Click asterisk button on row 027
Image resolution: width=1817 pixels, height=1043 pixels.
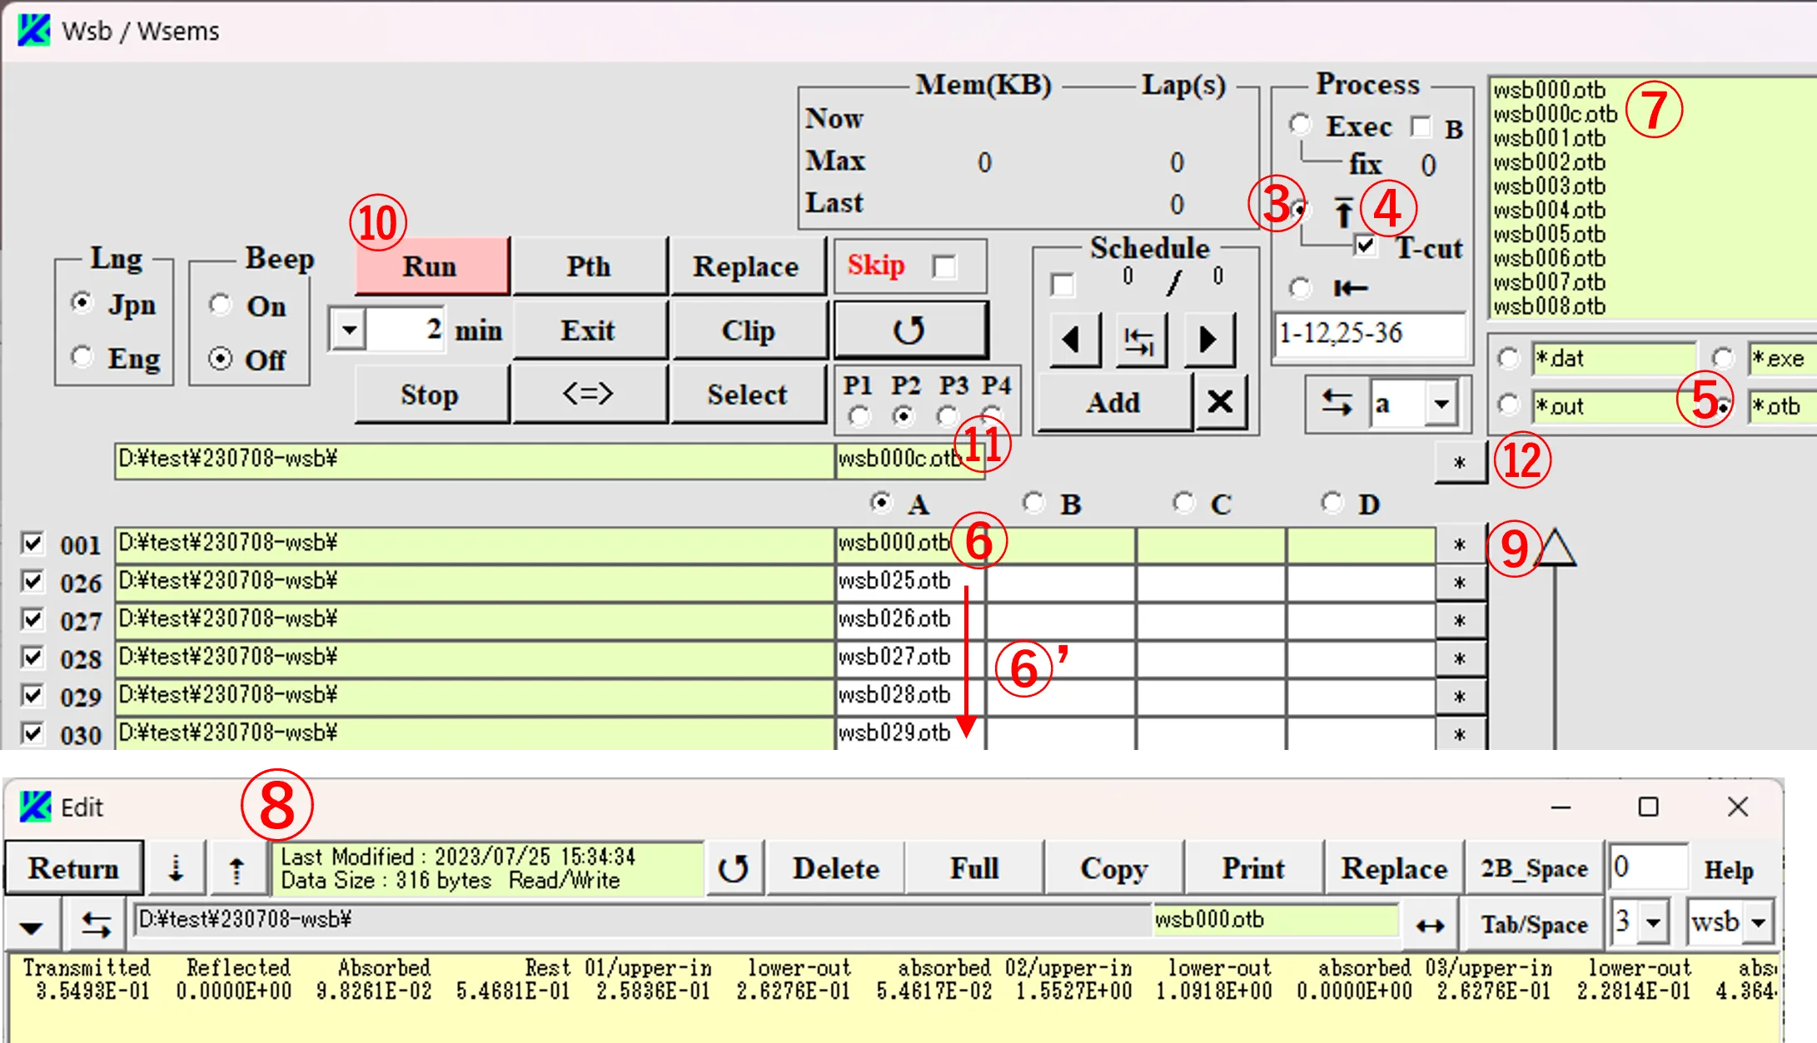point(1460,621)
